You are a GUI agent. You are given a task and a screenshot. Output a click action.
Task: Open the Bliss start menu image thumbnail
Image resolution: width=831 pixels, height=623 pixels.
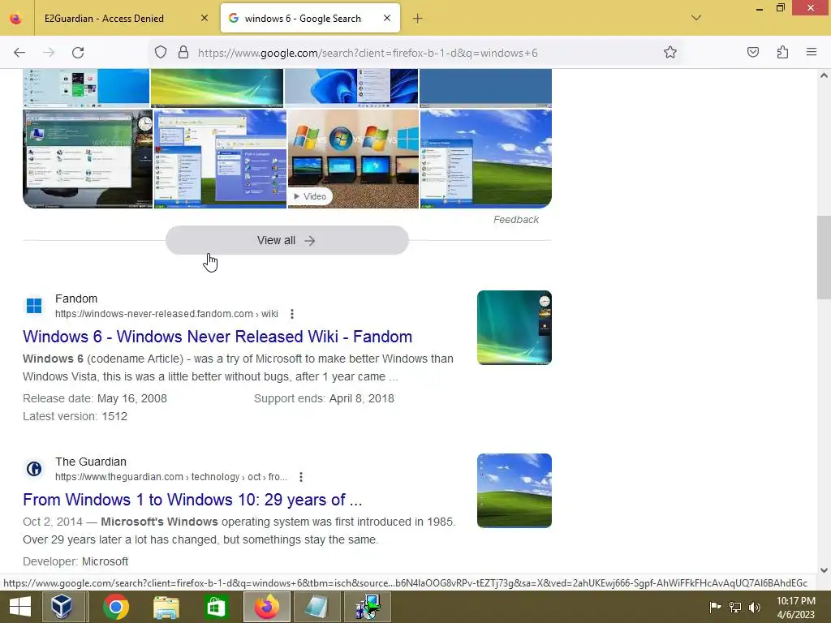pyautogui.click(x=486, y=158)
